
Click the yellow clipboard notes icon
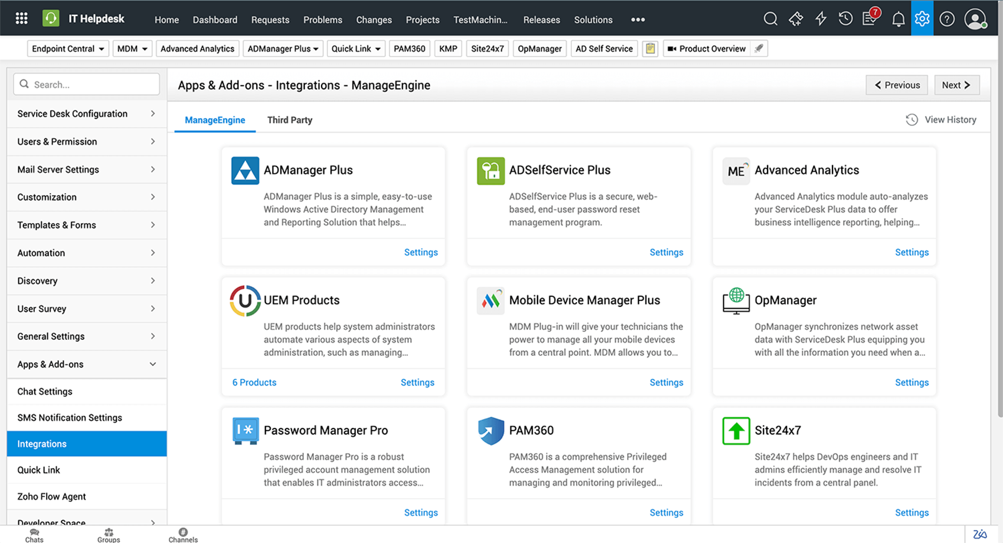click(650, 48)
